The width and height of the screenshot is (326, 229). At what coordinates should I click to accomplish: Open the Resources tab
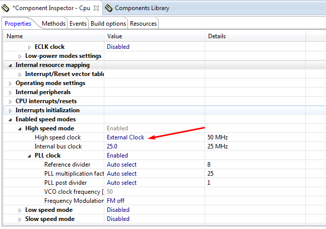pyautogui.click(x=143, y=24)
